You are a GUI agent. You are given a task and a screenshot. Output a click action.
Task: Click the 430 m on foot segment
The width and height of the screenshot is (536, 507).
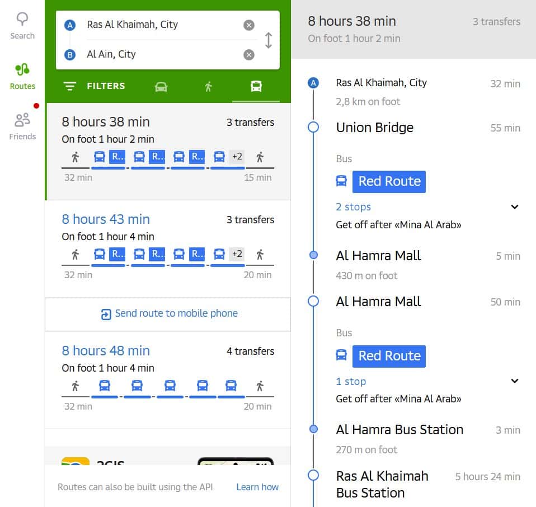(x=366, y=275)
